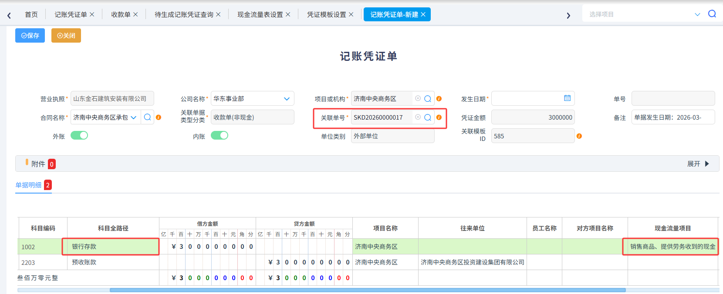Image resolution: width=723 pixels, height=294 pixels.
Task: Click the info icon beside 关联模板ID
Action: 579,136
